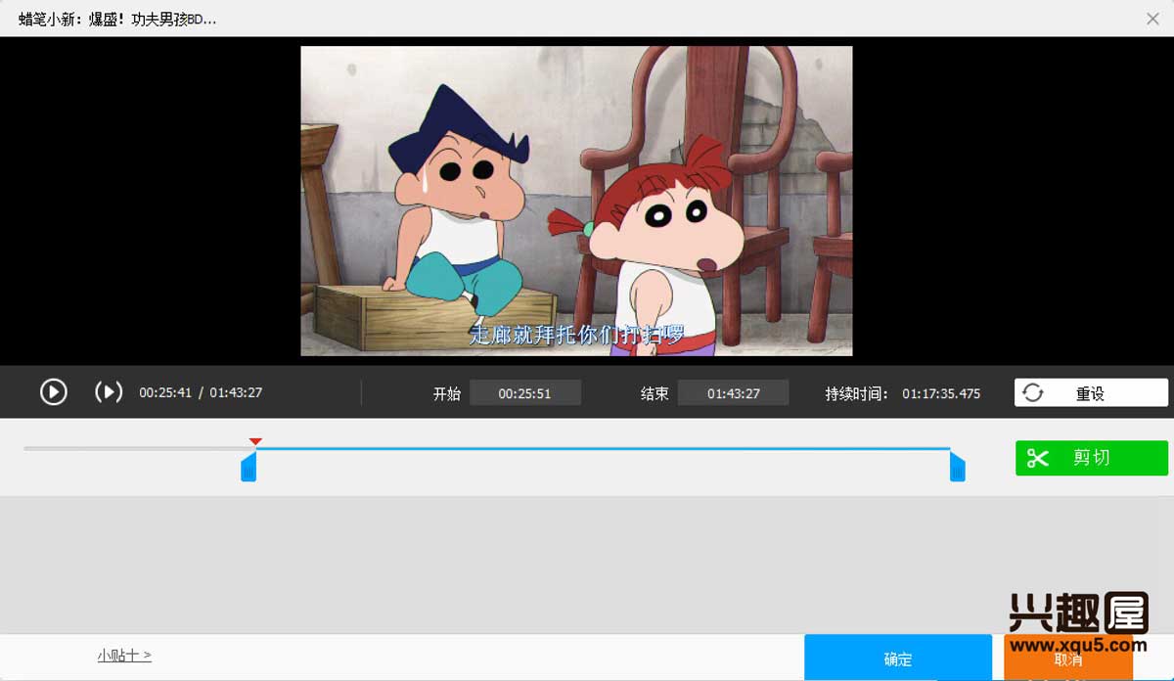Click the green 剪切 cut button
This screenshot has height=681, width=1174.
pyautogui.click(x=1092, y=458)
